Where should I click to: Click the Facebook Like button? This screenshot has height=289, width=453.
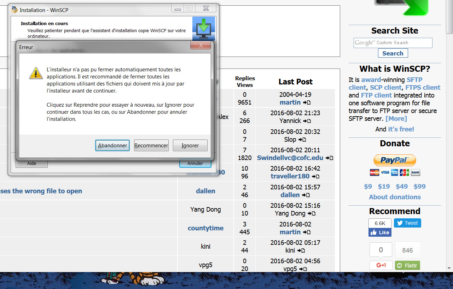(380, 232)
